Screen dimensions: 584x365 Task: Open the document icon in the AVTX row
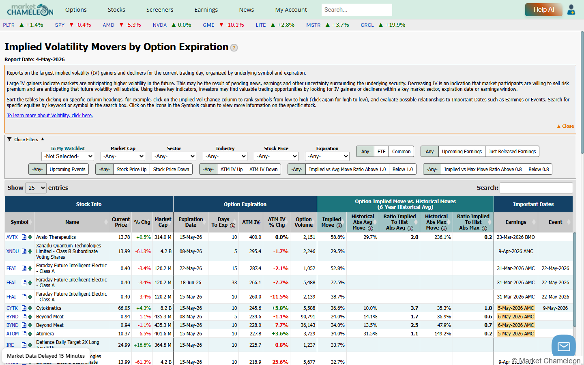(24, 237)
